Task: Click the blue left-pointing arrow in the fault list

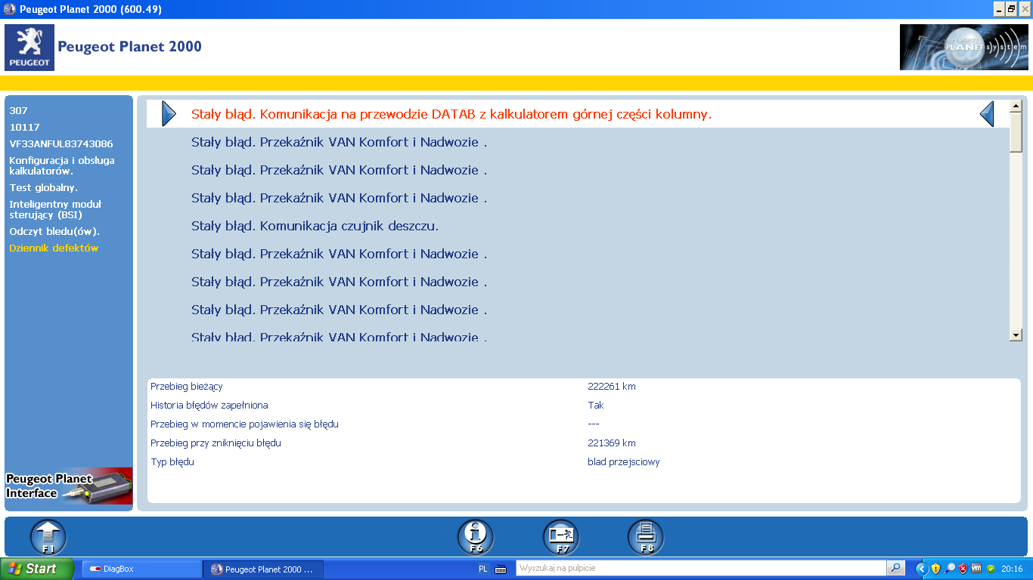Action: tap(987, 114)
